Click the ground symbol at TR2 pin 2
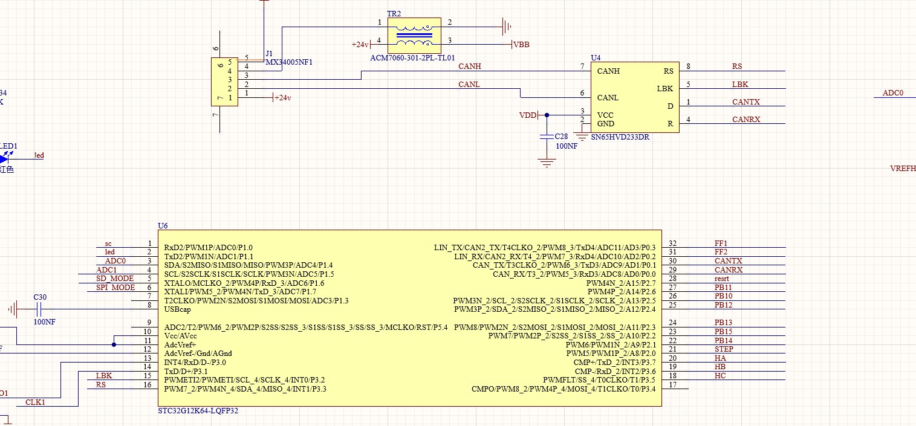This screenshot has width=916, height=426. [x=506, y=26]
